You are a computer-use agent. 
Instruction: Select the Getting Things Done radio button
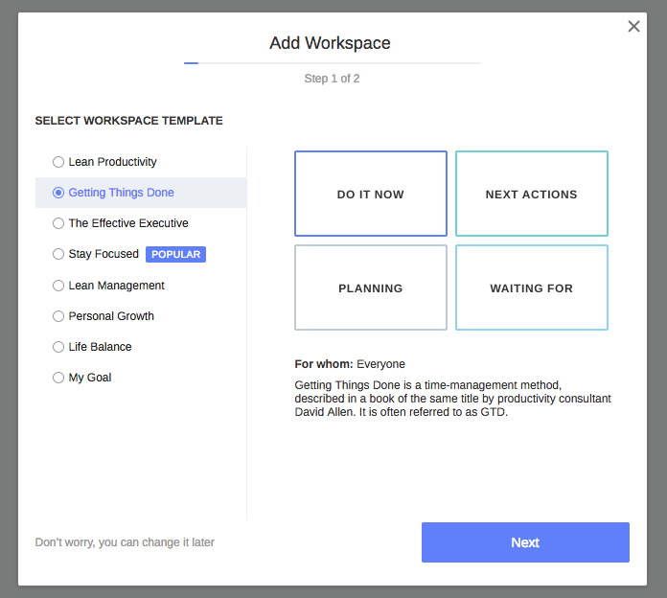[x=58, y=193]
